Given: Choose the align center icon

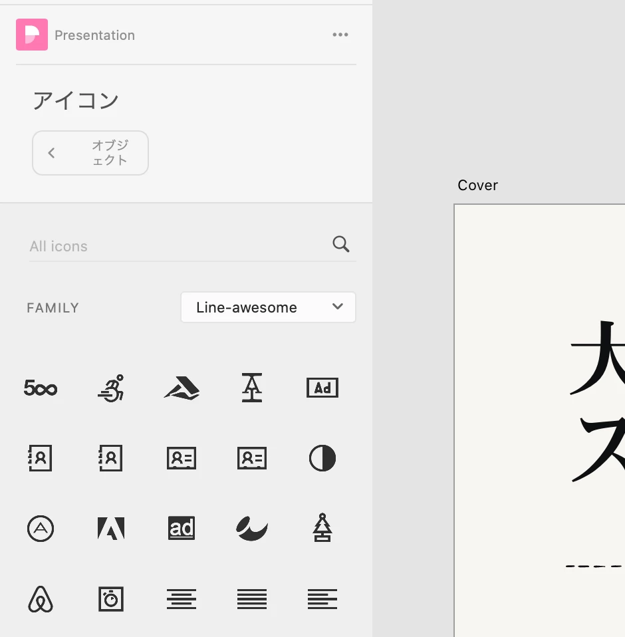Looking at the screenshot, I should click(182, 599).
